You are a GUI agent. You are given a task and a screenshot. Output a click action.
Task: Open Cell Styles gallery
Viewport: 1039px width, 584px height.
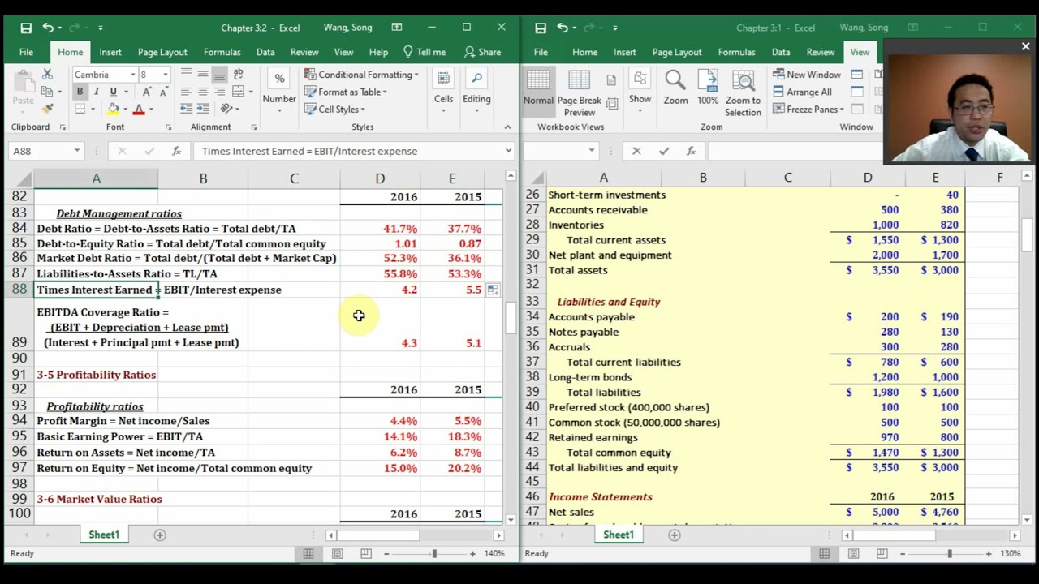point(335,109)
